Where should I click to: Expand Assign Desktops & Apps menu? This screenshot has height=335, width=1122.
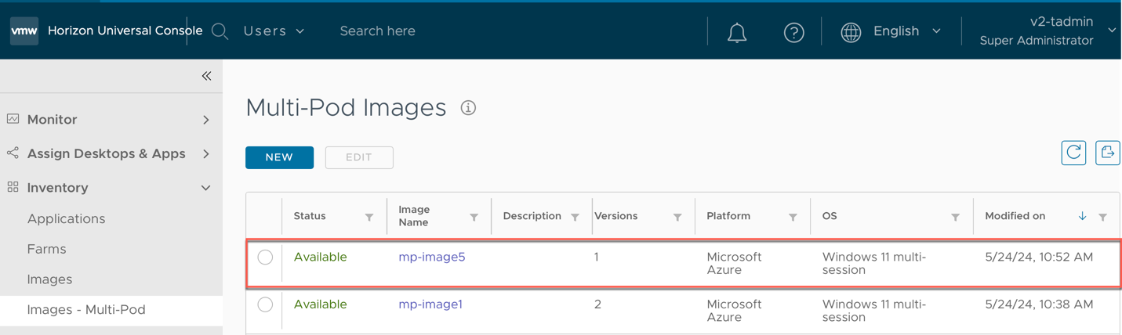click(206, 154)
